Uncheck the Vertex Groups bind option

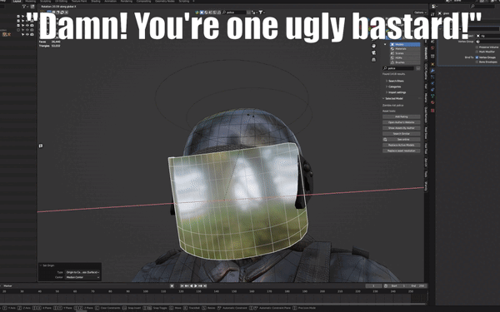coord(477,57)
